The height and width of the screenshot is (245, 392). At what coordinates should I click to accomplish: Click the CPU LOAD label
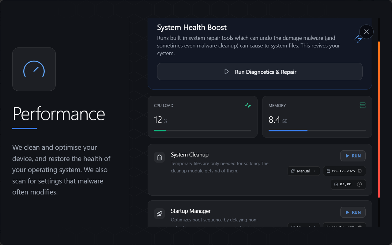coord(164,105)
